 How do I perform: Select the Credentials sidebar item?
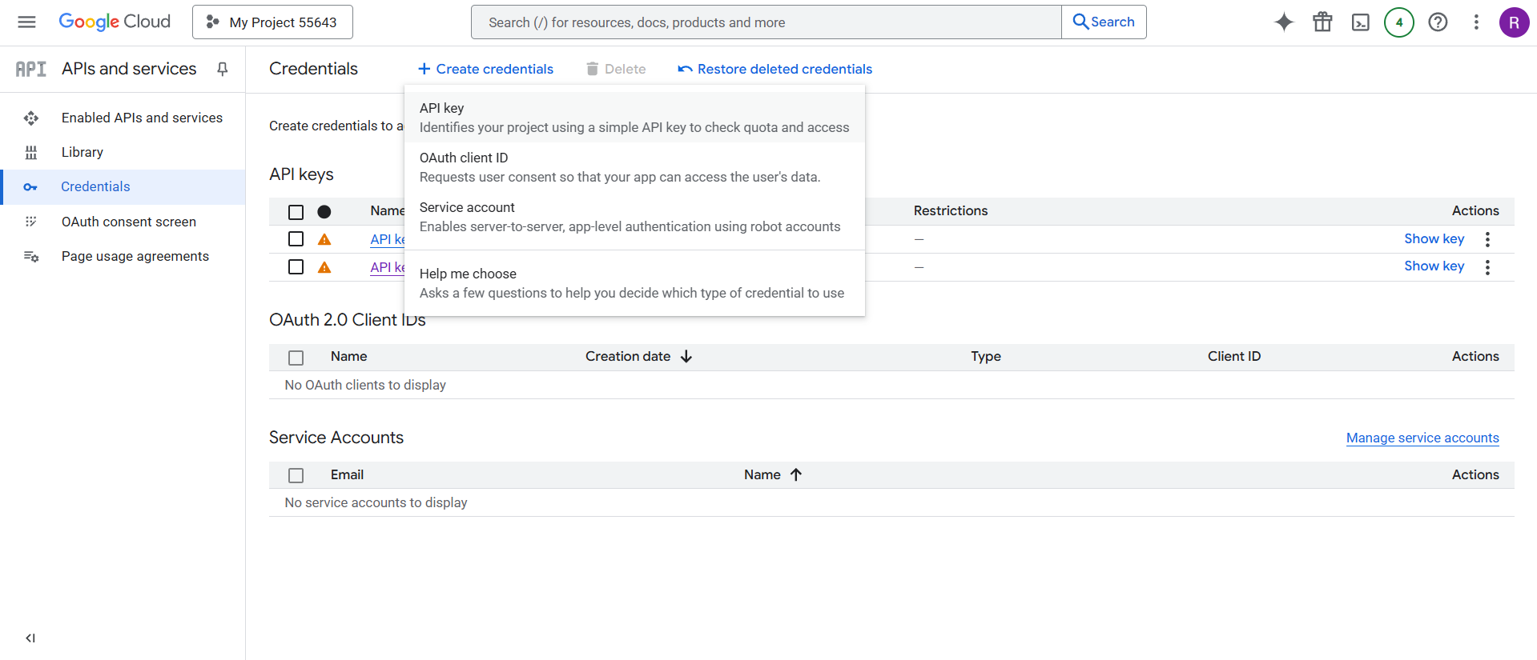pyautogui.click(x=123, y=186)
